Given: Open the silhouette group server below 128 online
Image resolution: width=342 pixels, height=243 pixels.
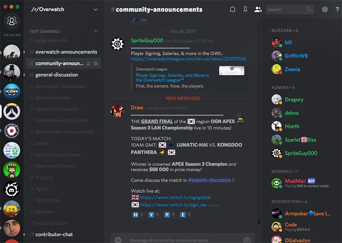Looking at the screenshot, I should [x=11, y=52].
